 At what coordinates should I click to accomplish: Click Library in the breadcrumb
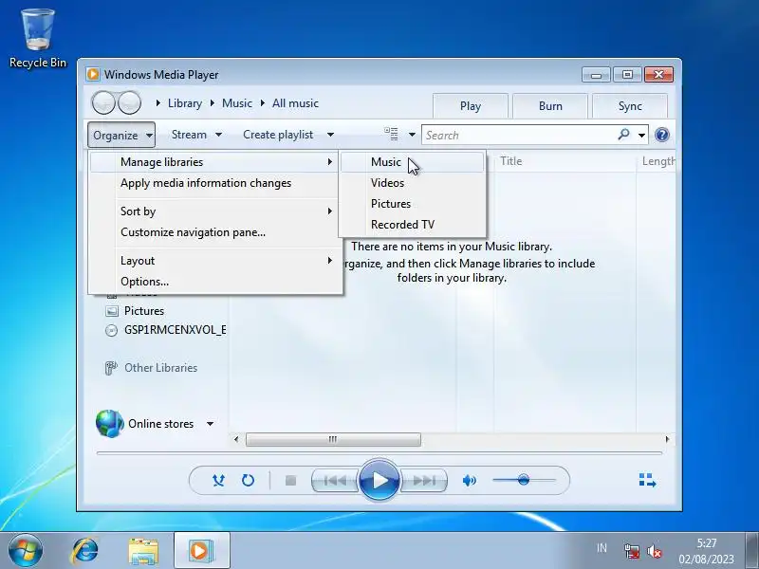pyautogui.click(x=185, y=103)
